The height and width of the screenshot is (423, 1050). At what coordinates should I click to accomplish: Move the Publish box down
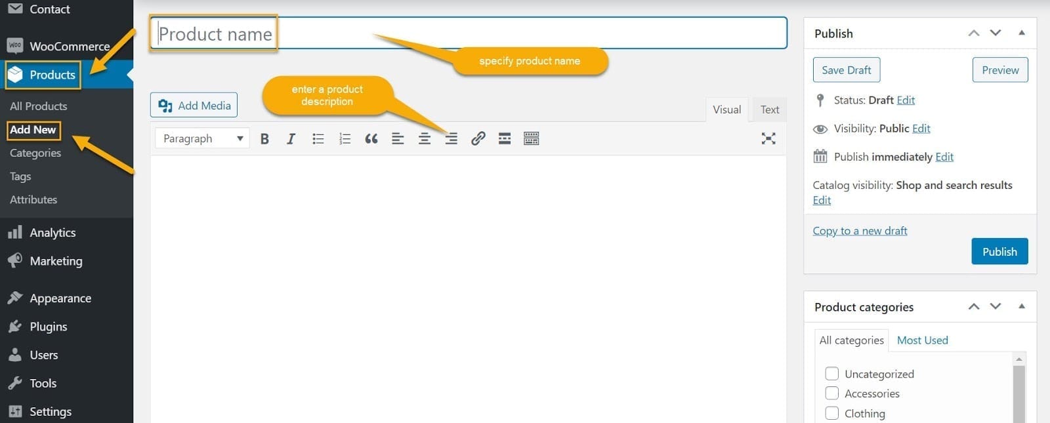coord(996,33)
